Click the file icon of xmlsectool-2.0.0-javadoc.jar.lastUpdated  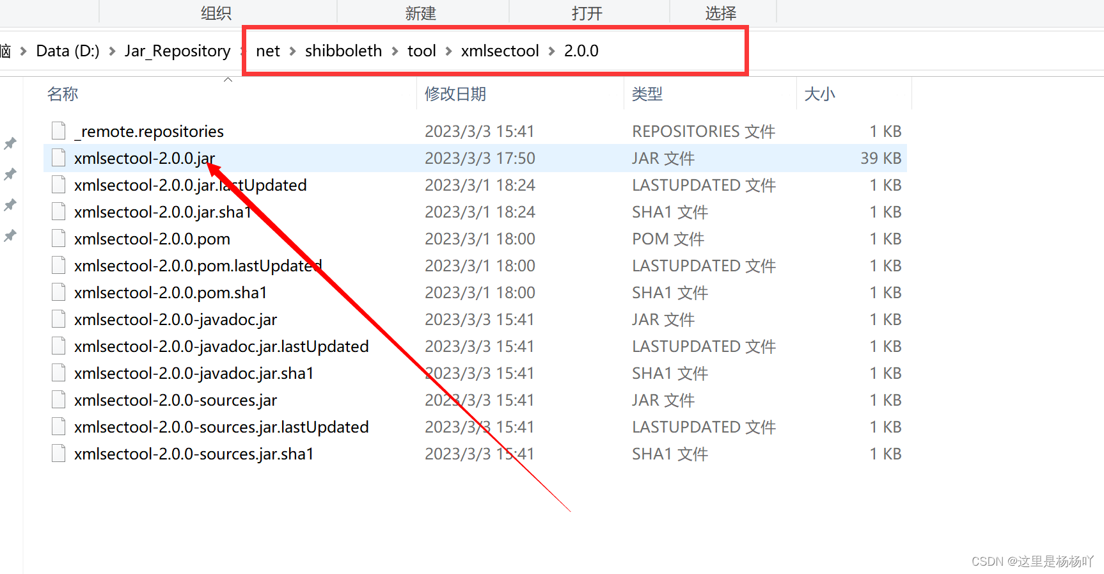[59, 346]
